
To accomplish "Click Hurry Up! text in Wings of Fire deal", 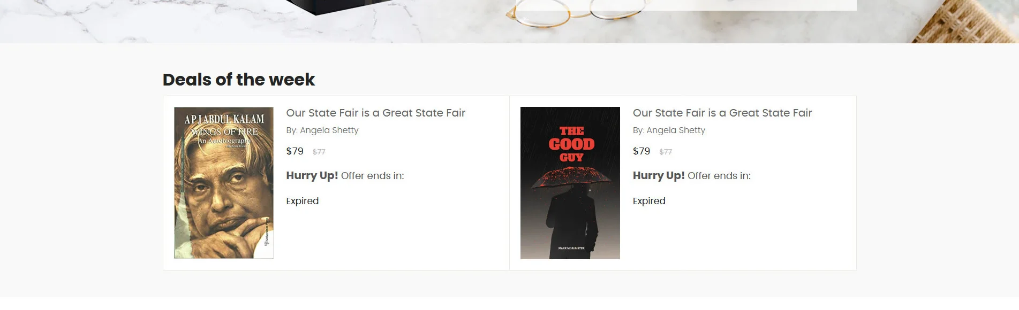I will [312, 176].
